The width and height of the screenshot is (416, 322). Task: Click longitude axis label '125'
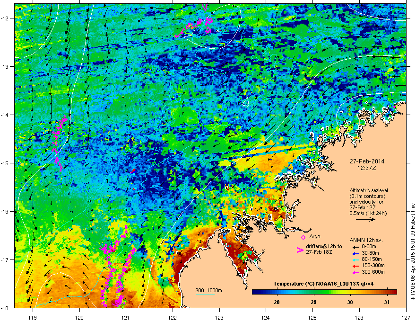point(312,317)
